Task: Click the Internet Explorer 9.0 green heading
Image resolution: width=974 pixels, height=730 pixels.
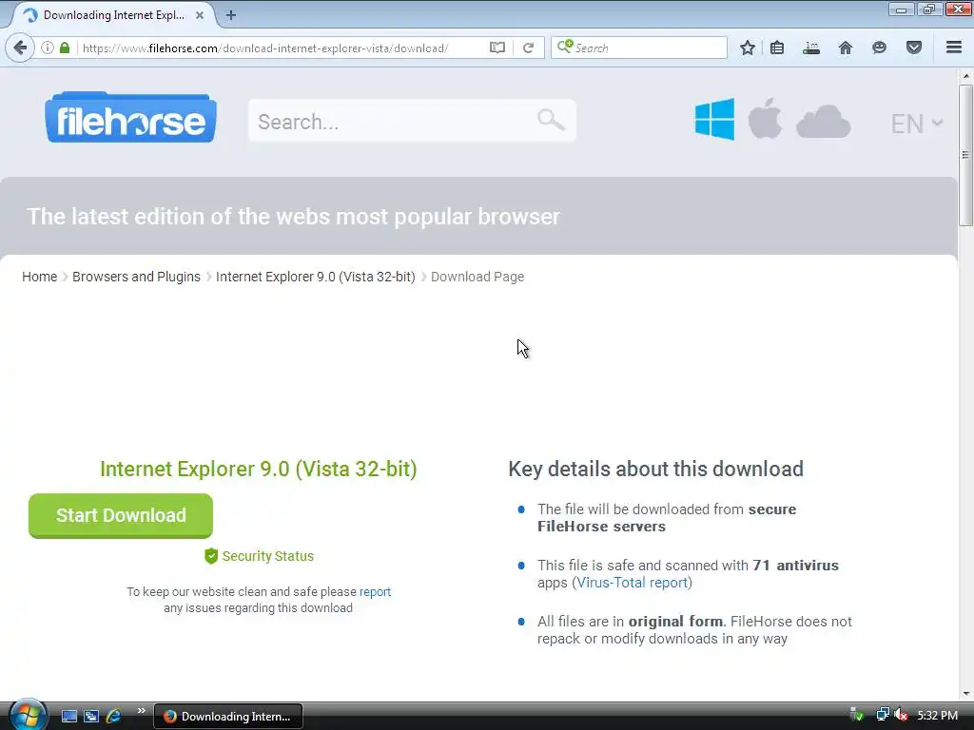Action: tap(259, 469)
